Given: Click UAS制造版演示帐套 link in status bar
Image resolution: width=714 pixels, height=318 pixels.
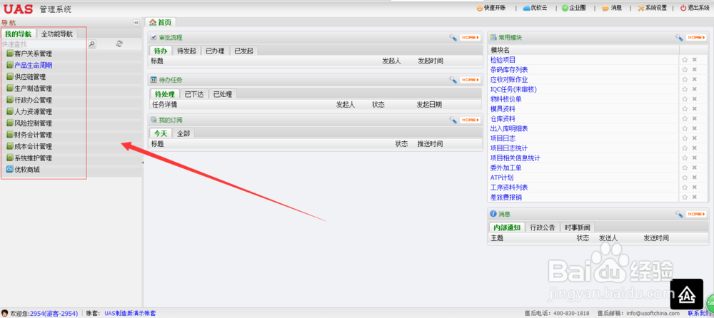Looking at the screenshot, I should 130,314.
